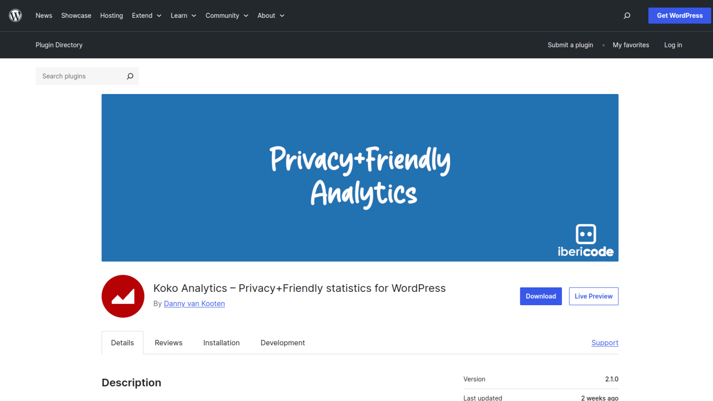Viewport: 713px width, 401px height.
Task: Open the Hosting menu item
Action: [111, 16]
